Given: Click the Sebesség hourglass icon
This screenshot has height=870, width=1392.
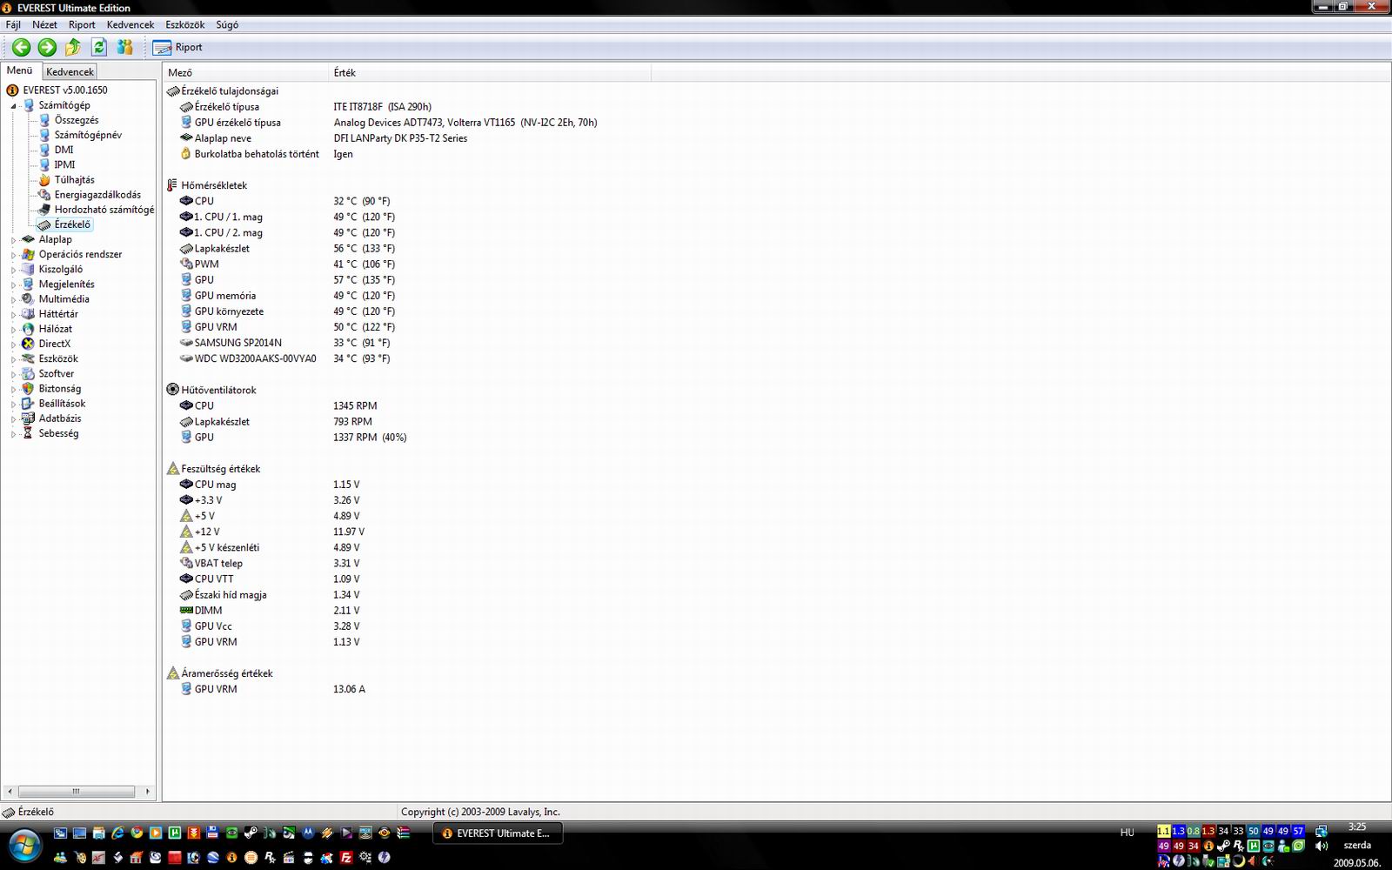Looking at the screenshot, I should pos(29,432).
